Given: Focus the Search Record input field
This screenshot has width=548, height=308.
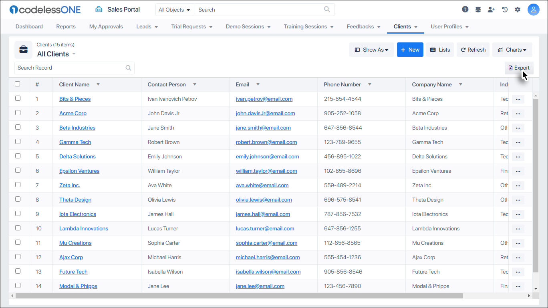Looking at the screenshot, I should tap(75, 68).
